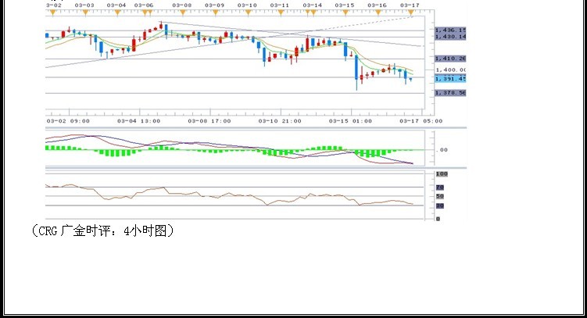Select the 03-17 05:00 time label
This screenshot has height=318, width=587.
(421, 121)
